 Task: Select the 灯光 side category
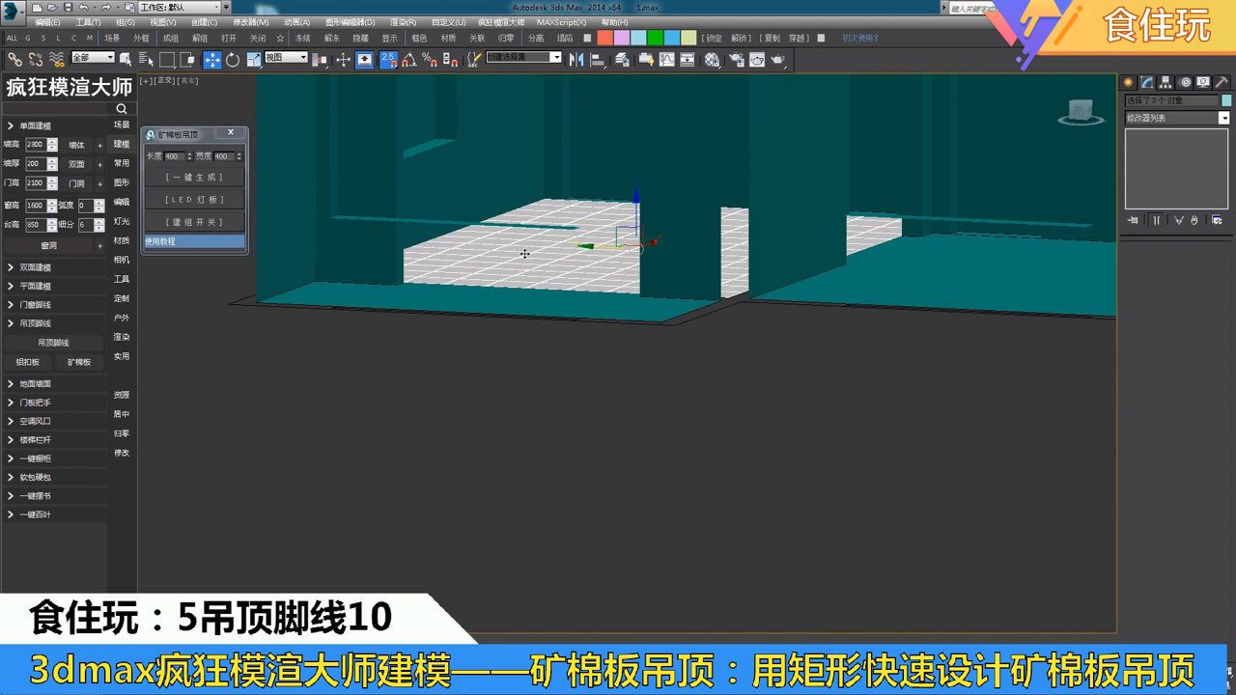coord(122,221)
